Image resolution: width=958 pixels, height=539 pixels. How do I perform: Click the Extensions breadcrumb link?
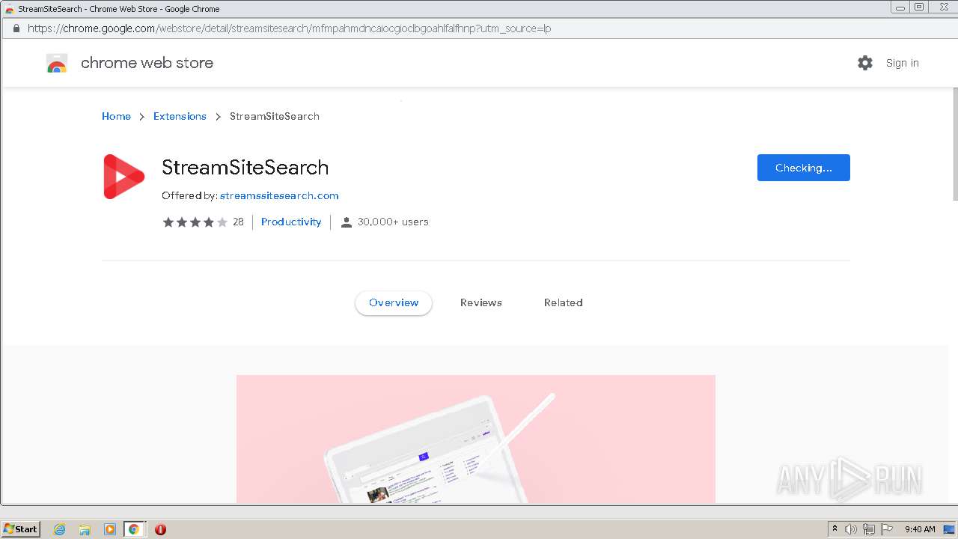click(180, 116)
